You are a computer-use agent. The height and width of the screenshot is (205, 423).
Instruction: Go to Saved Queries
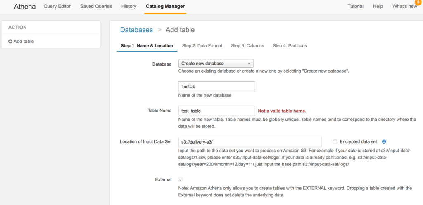pos(96,6)
